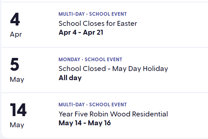Open School Closed - May Day Holiday event

coord(113,69)
